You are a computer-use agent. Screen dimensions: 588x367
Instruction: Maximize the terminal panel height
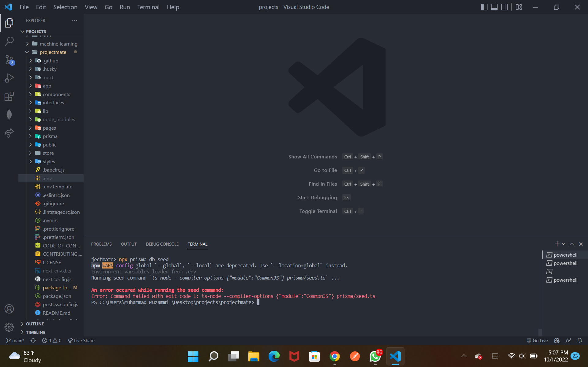[572, 244]
